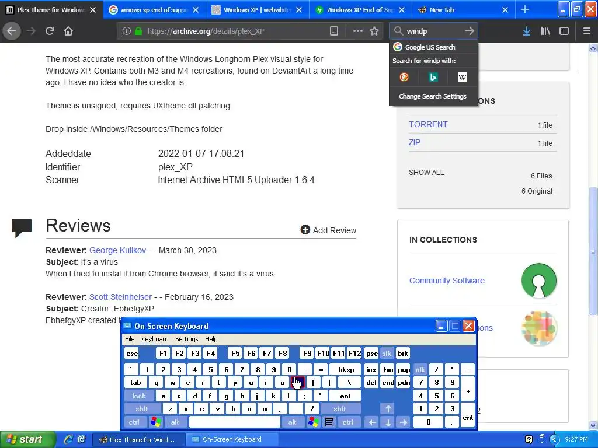Click Change Search Settings
This screenshot has height=448, width=598.
(433, 96)
